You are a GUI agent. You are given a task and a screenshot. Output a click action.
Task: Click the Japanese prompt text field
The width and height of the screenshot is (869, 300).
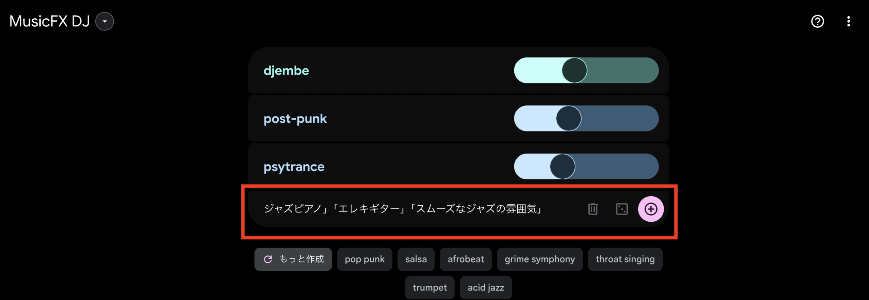coord(403,209)
